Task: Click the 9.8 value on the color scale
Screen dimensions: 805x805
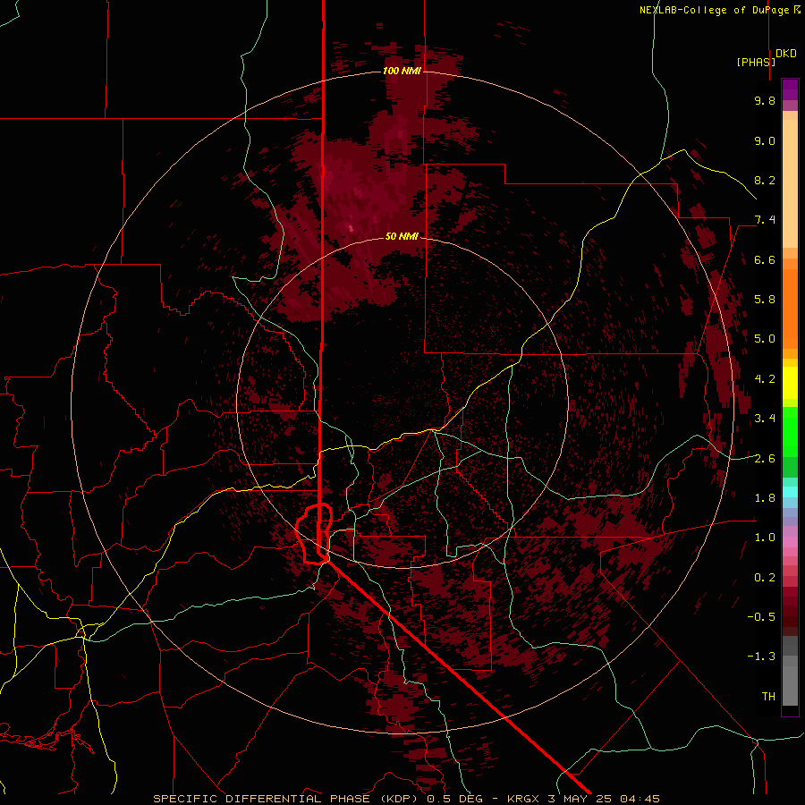Action: [765, 100]
